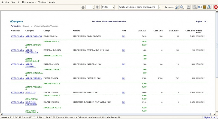Viewport: 218px width, 119px height.
Task: Click BU link in DOG PLUS CACHORRO 1X18 row
Action: (x=124, y=102)
